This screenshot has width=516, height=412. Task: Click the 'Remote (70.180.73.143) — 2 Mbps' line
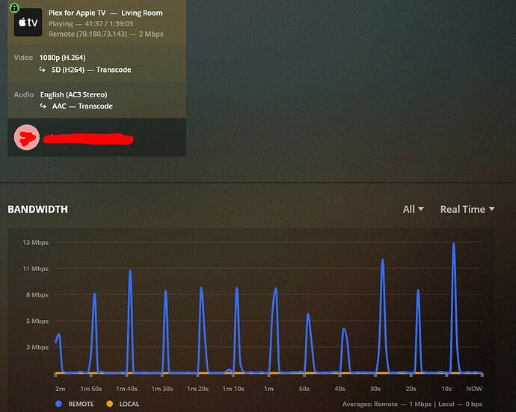[x=105, y=34]
